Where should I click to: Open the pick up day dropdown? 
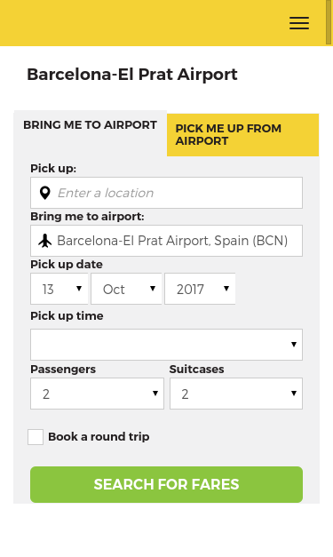pos(59,289)
